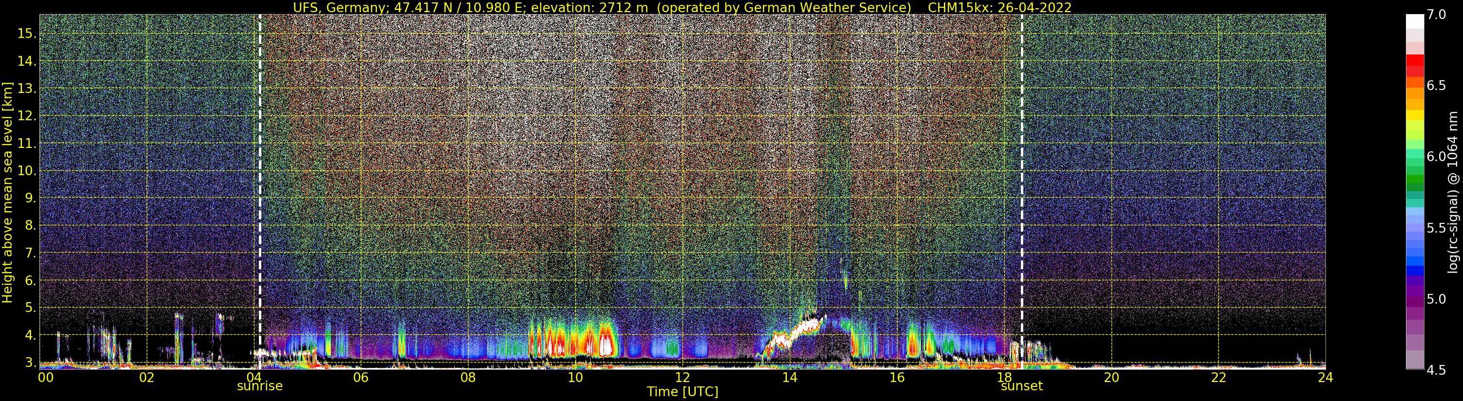Click the '7.0' colorbar value
The image size is (1463, 401).
(x=1436, y=15)
